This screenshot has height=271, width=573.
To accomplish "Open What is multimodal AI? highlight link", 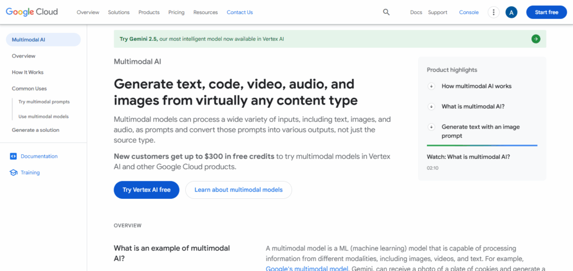I will (x=473, y=107).
